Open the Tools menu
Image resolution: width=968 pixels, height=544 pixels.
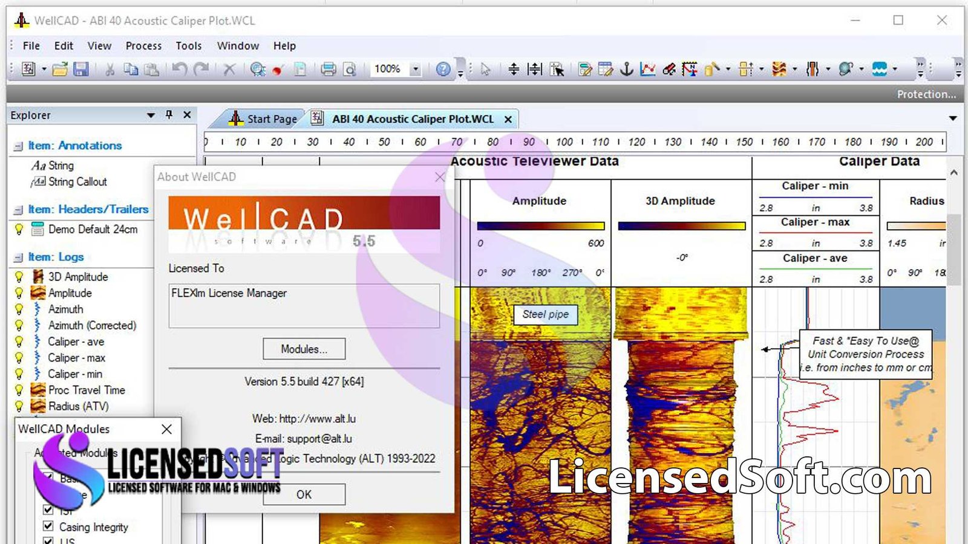coord(189,46)
